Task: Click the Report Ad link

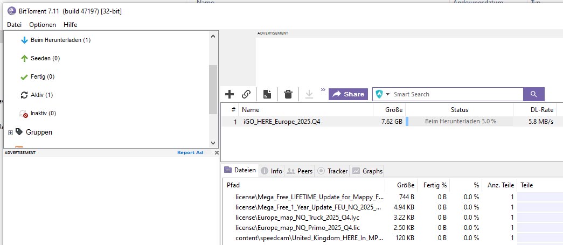Action: pyautogui.click(x=190, y=152)
